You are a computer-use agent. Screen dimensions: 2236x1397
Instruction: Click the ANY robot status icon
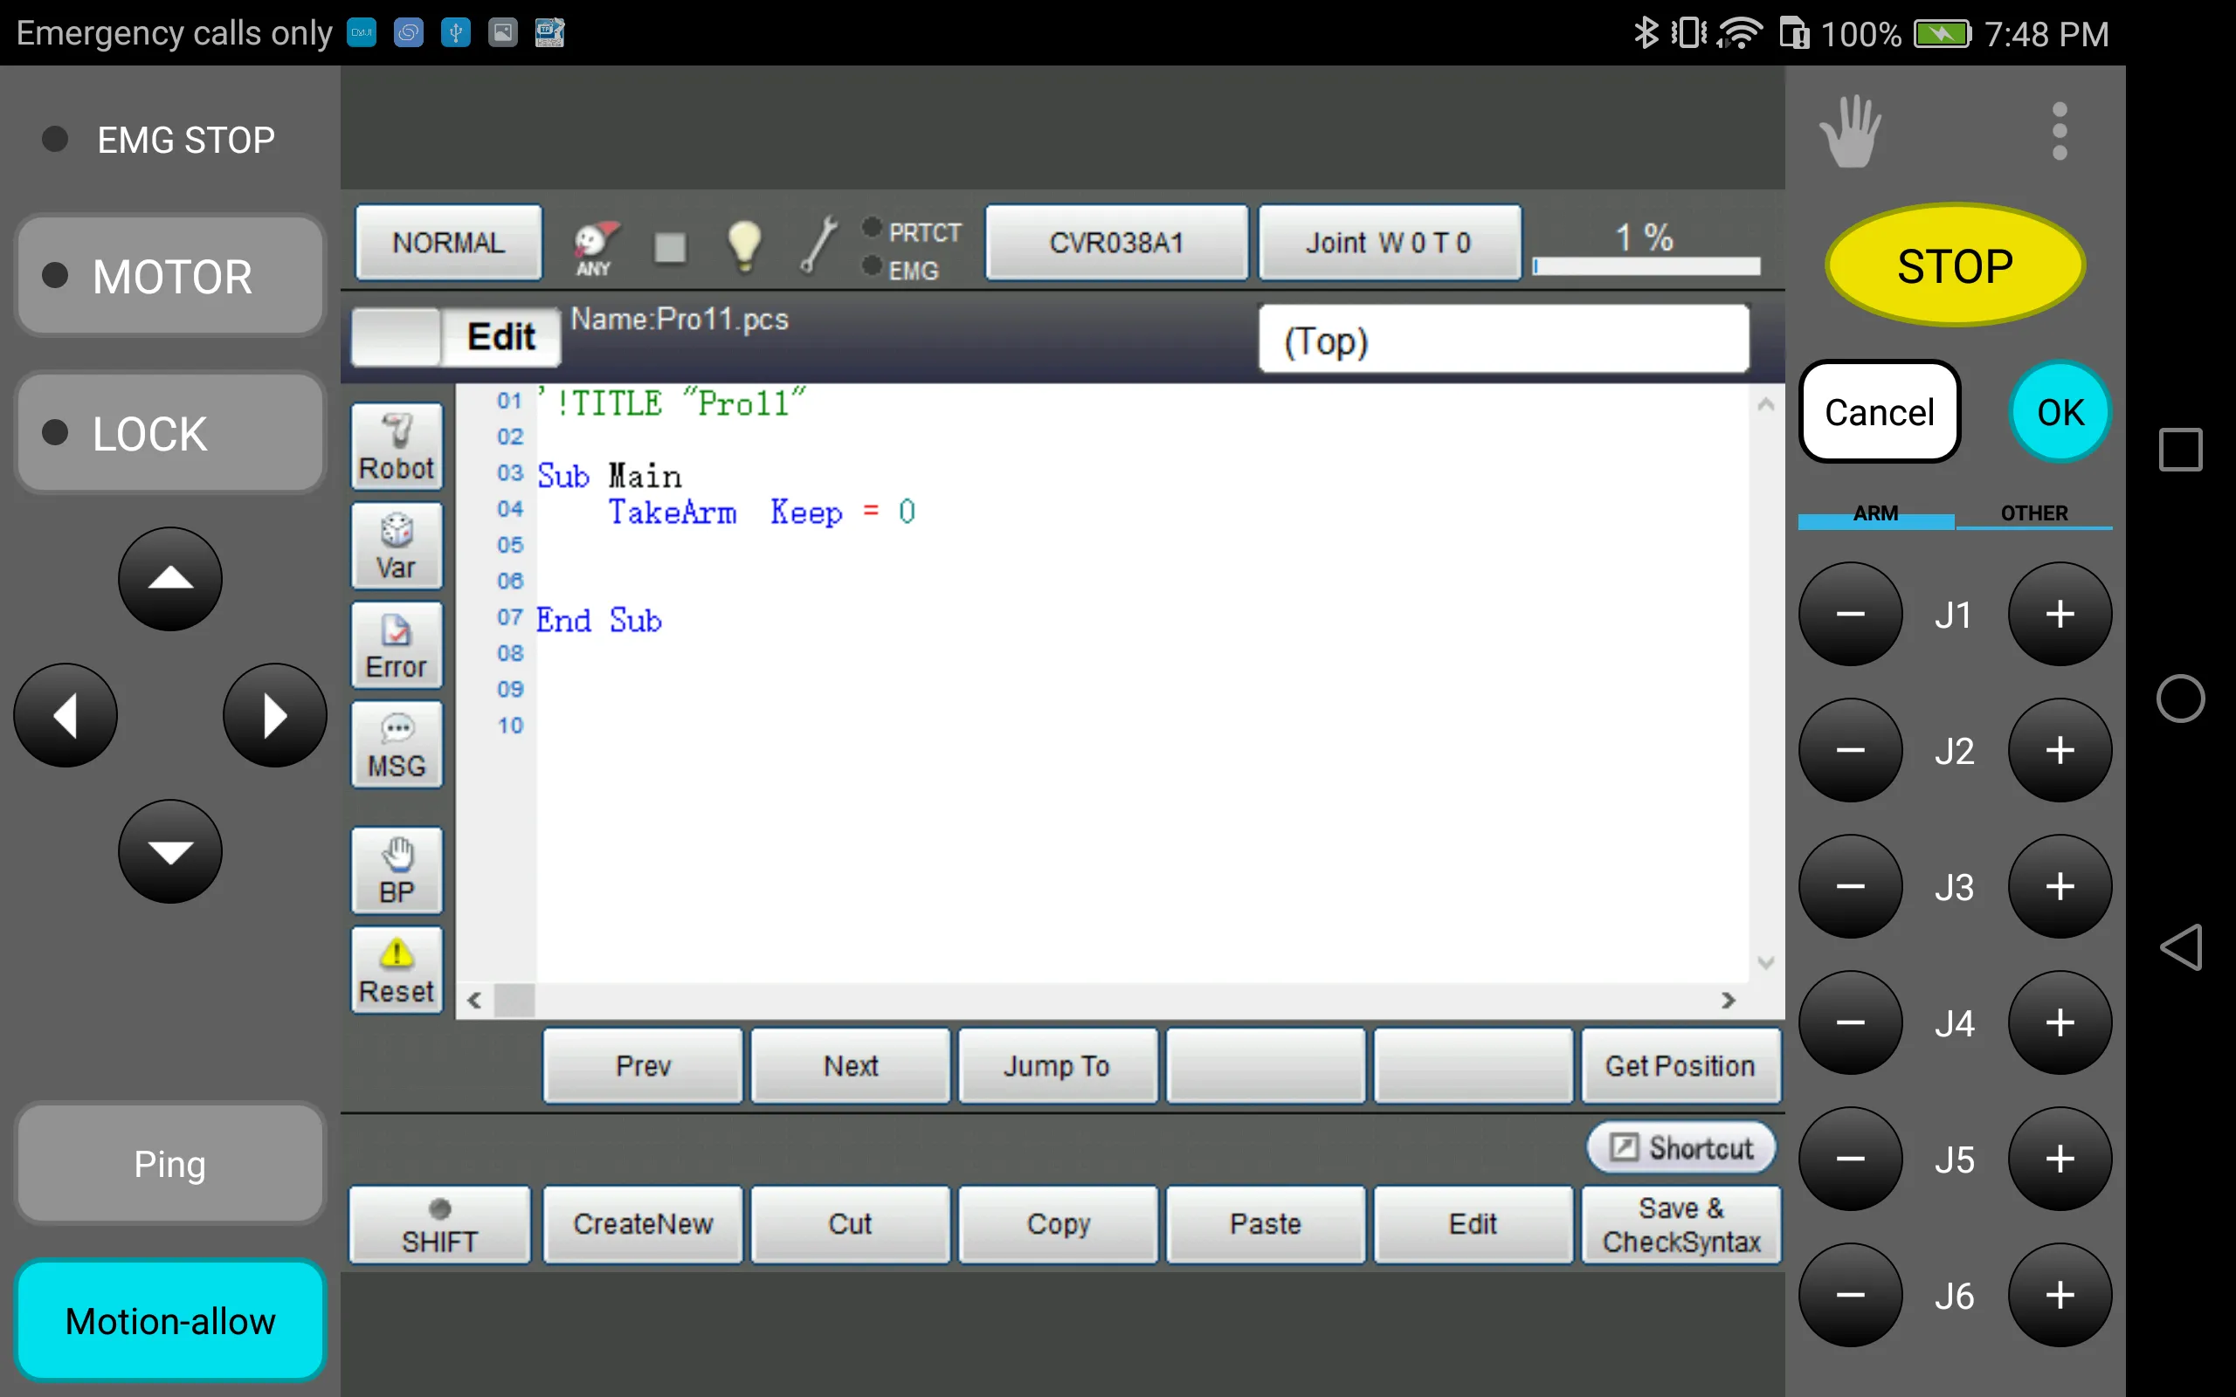click(x=595, y=248)
